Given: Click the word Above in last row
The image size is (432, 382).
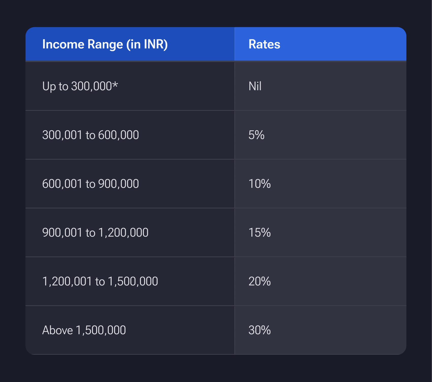Looking at the screenshot, I should [x=58, y=330].
